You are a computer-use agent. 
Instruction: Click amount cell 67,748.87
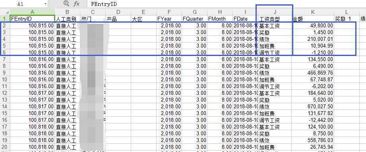[x=313, y=80]
